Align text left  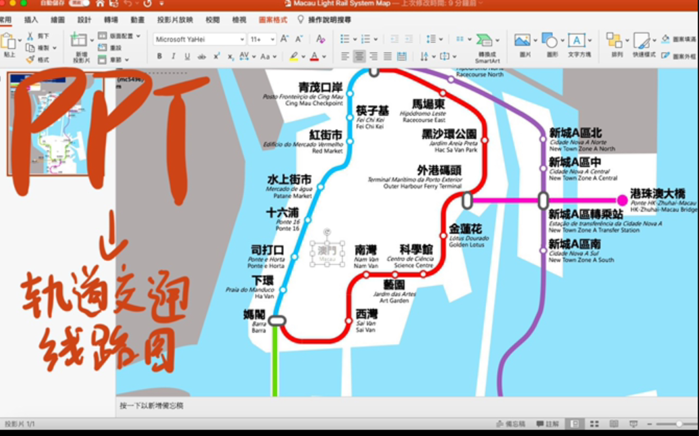[x=345, y=57]
